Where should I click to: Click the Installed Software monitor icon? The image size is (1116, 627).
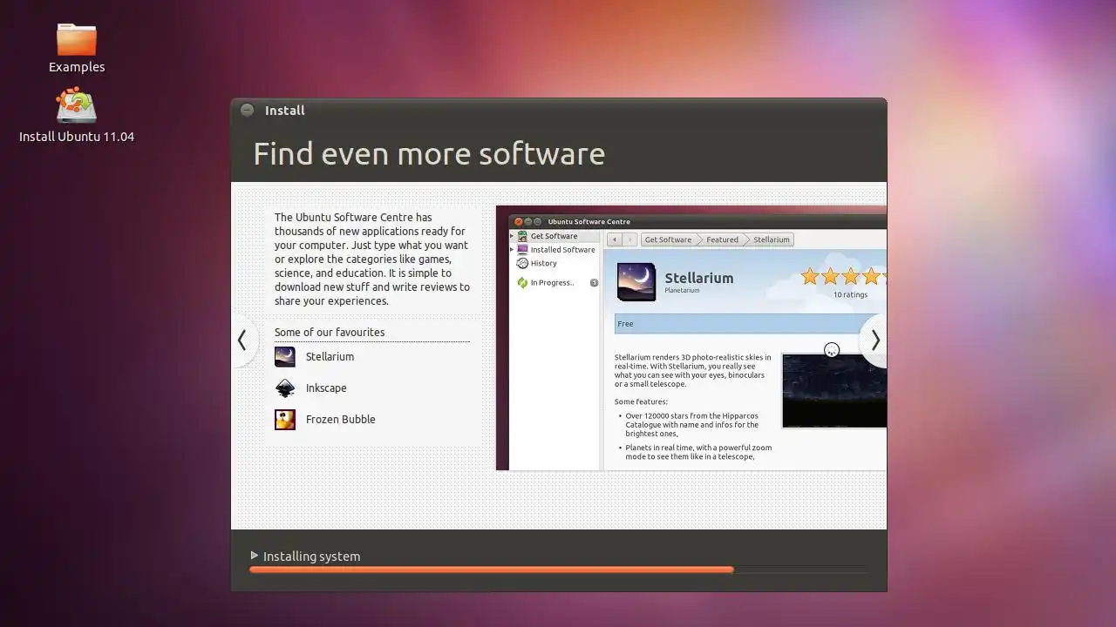[x=522, y=249]
